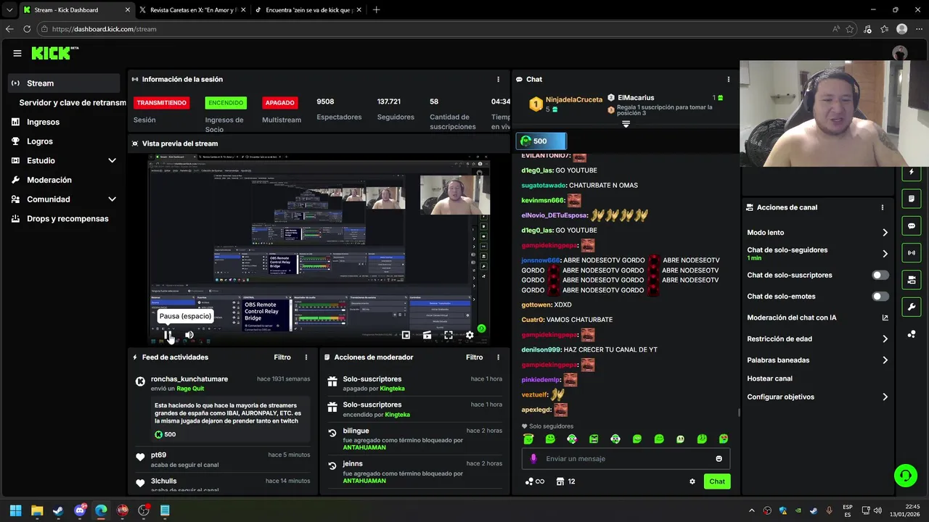The height and width of the screenshot is (522, 929).
Task: Click the browser address bar
Action: coord(435,29)
